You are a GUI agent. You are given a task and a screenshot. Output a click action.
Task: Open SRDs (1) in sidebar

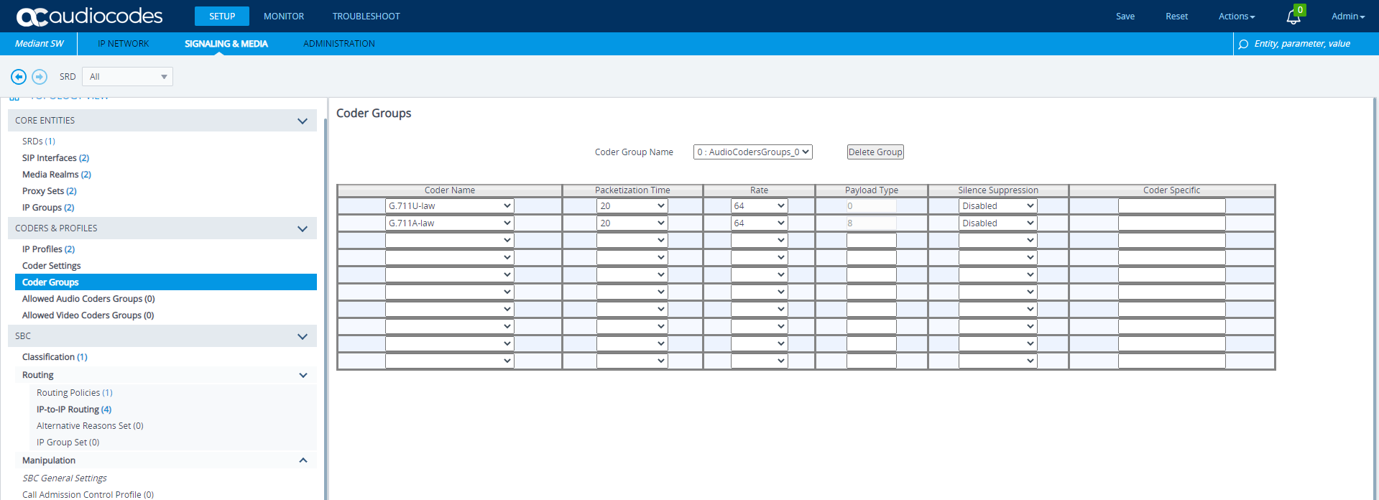(39, 142)
